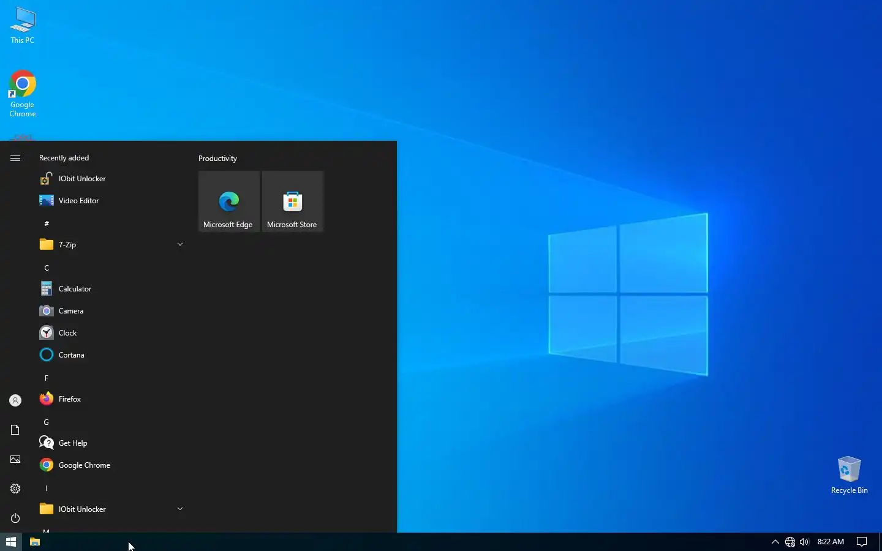Viewport: 882px width, 551px height.
Task: Click the F letter group header
Action: [x=47, y=378]
